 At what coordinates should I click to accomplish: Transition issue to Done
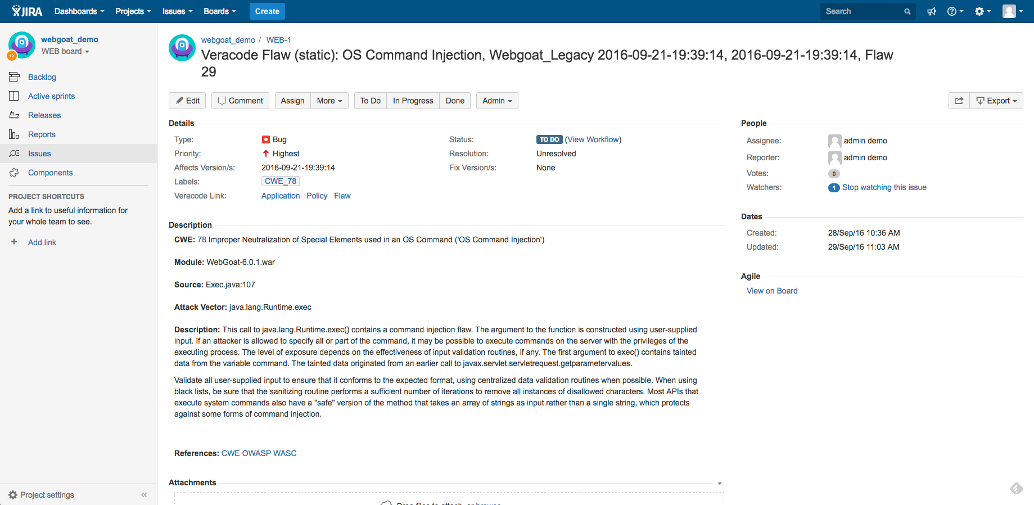(455, 101)
